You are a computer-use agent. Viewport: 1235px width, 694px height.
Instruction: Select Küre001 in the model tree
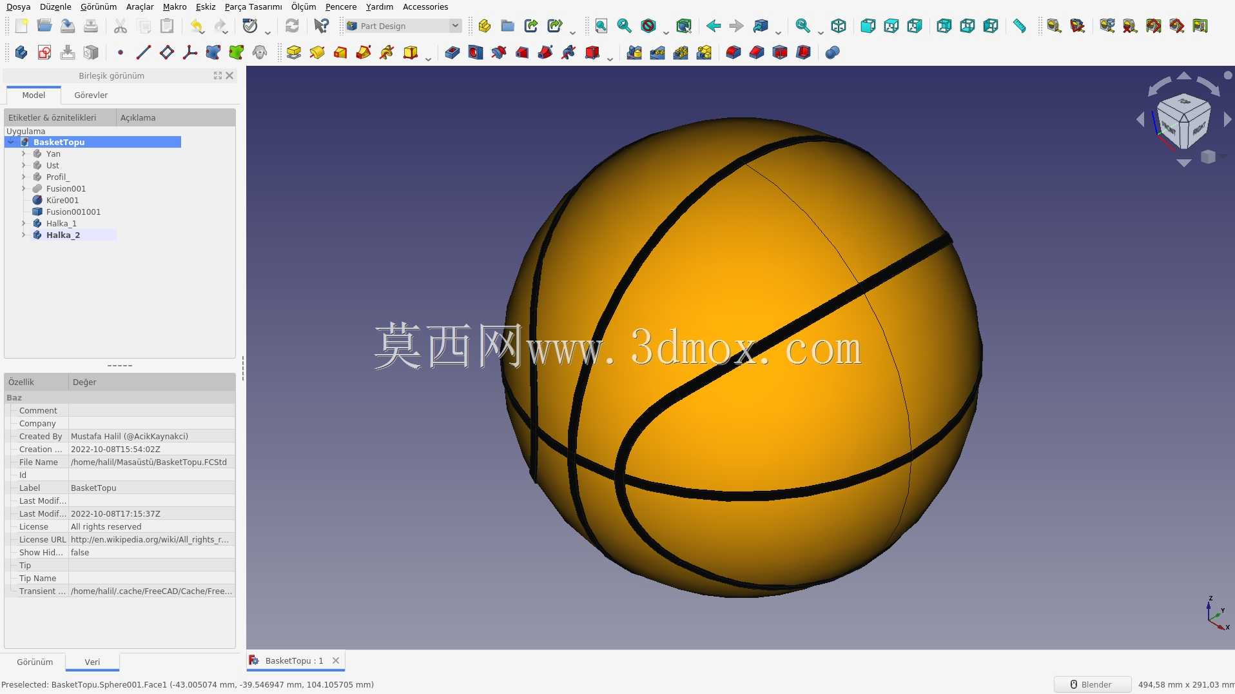63,200
